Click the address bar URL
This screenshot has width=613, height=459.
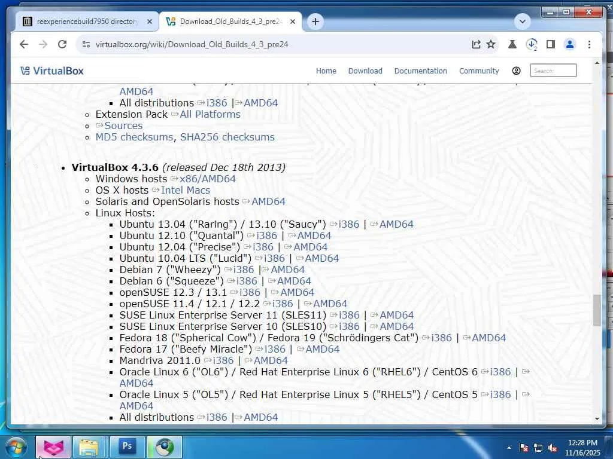192,44
